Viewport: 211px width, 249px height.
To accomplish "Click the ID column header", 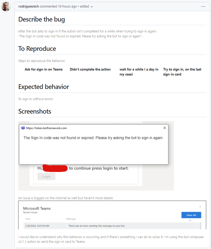I will [x=190, y=220].
